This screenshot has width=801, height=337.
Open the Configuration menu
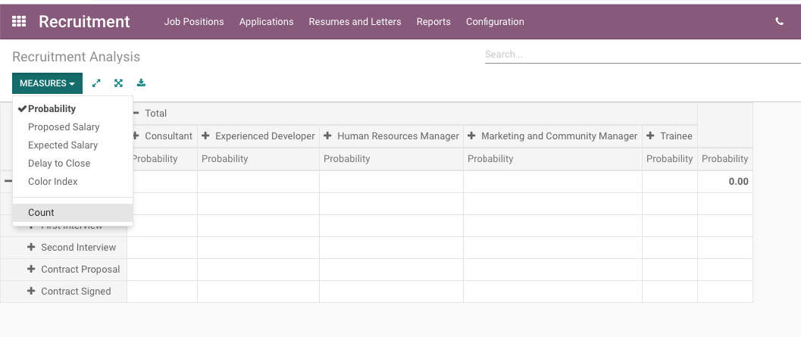pos(495,22)
